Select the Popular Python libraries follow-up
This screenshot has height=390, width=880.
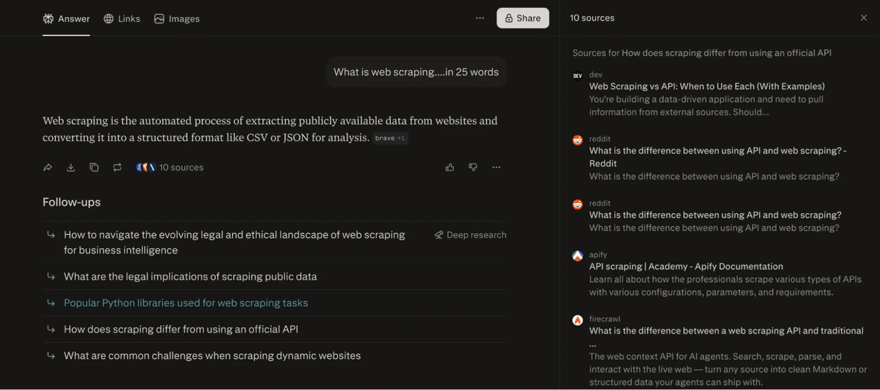click(186, 303)
